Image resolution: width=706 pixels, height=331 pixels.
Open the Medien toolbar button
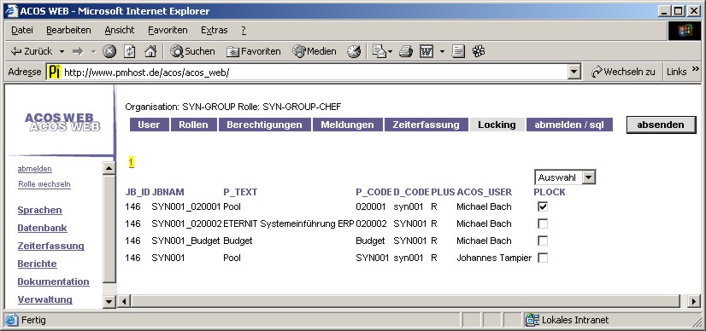[x=315, y=52]
